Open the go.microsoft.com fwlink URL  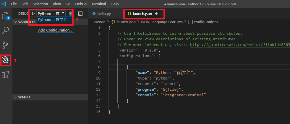coord(240,44)
